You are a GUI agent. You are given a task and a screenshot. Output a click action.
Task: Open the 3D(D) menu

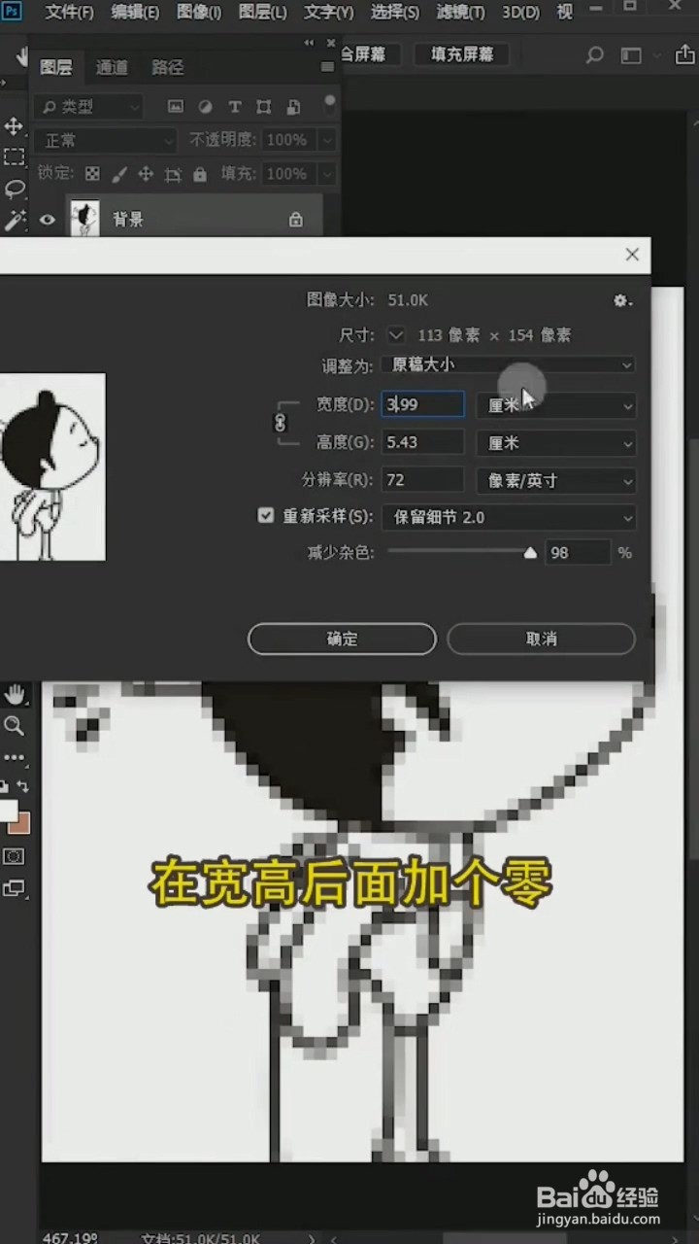(521, 13)
